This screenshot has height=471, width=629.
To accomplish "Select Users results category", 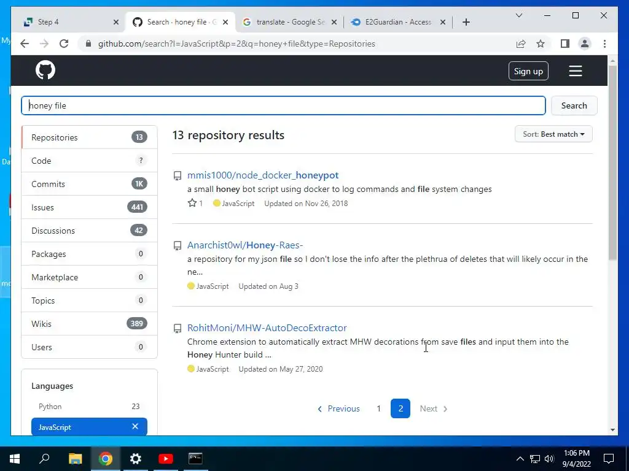I will (x=89, y=347).
